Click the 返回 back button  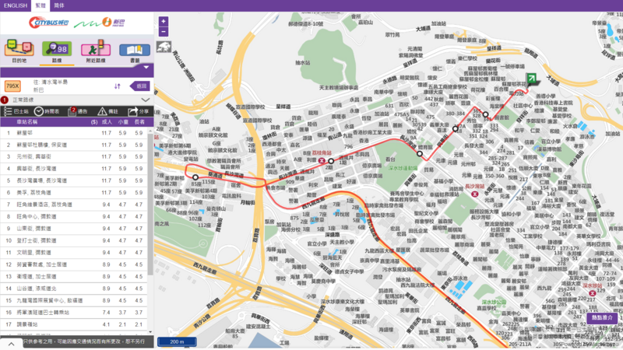139,86
